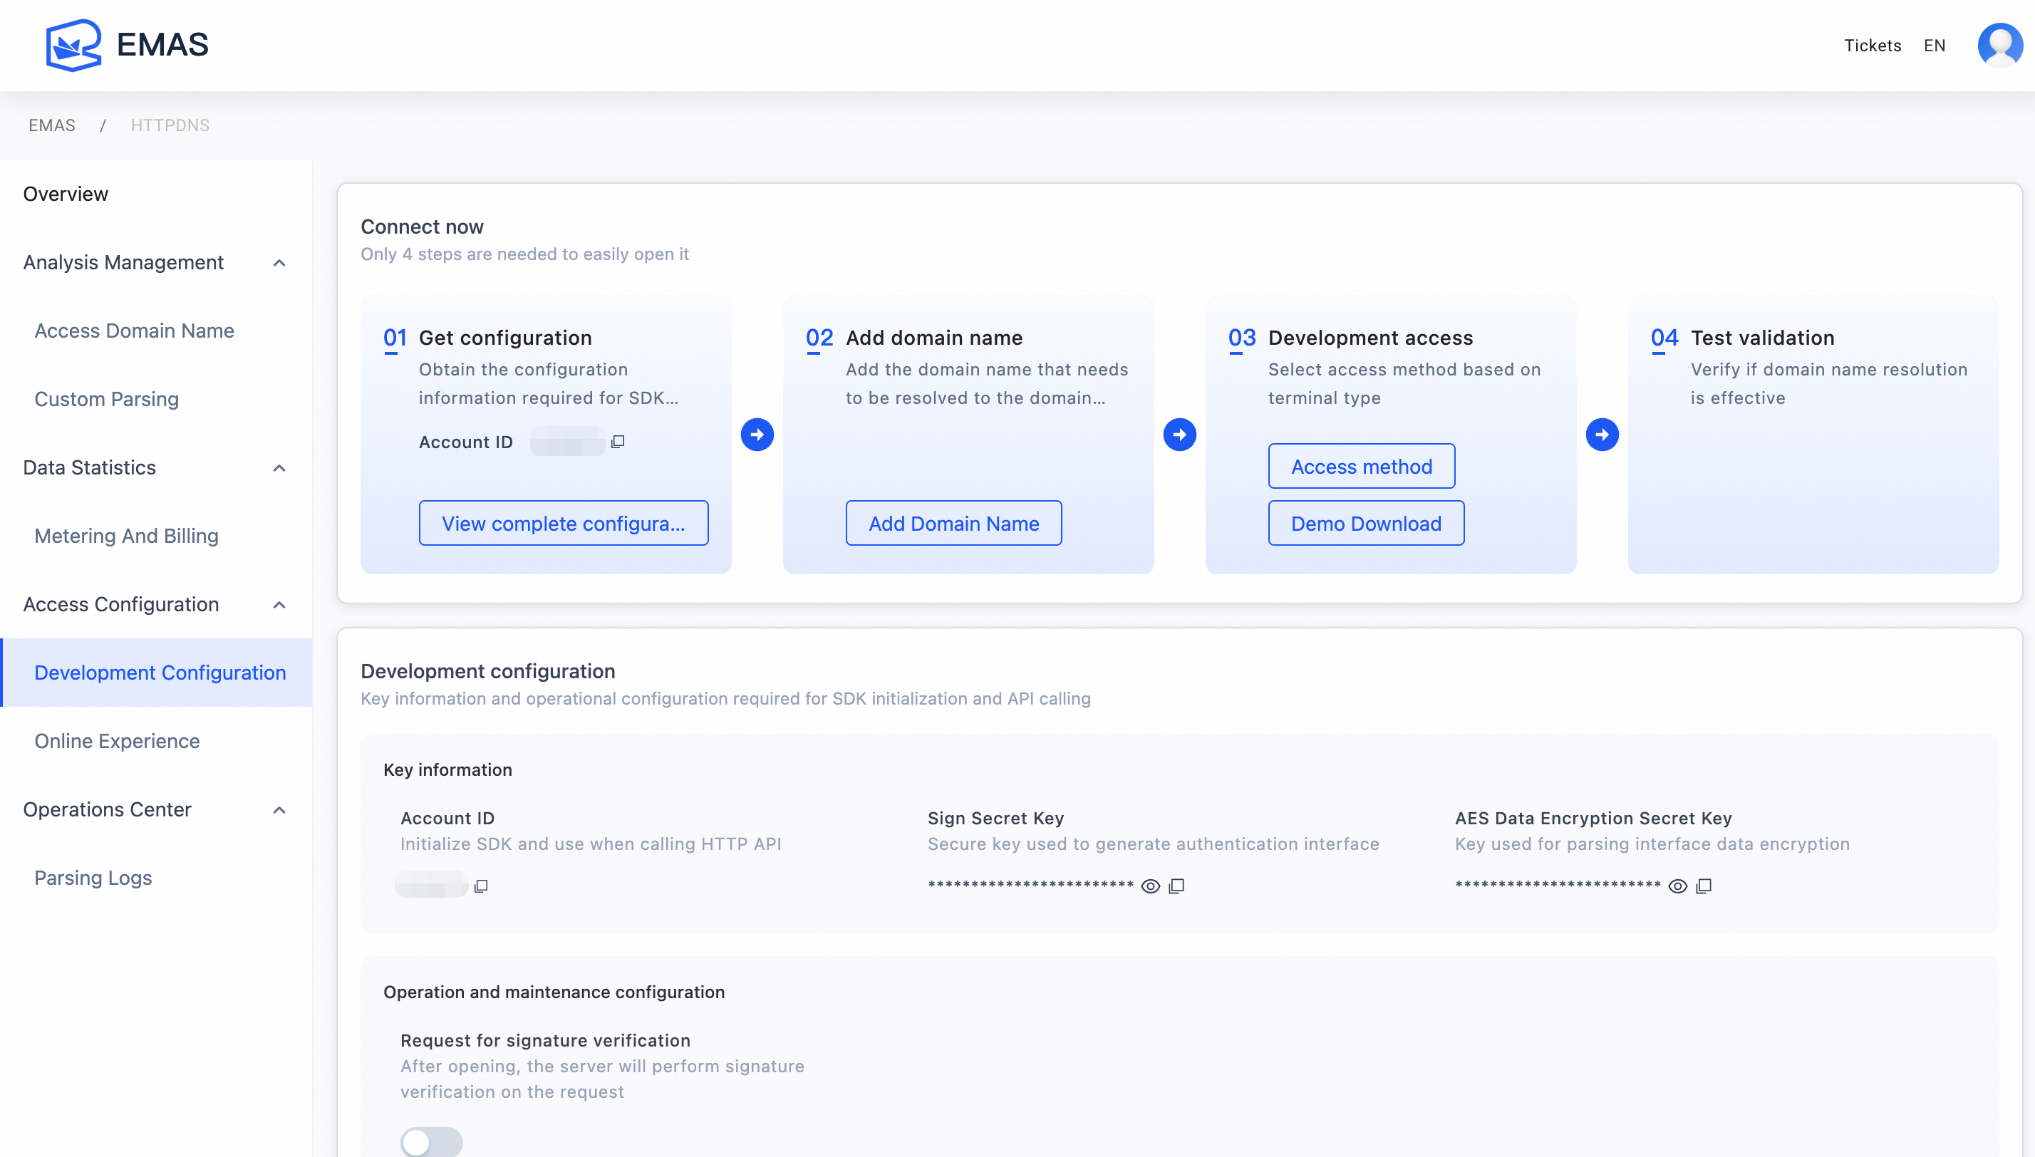
Task: Click the Connect now heading
Action: (x=422, y=227)
